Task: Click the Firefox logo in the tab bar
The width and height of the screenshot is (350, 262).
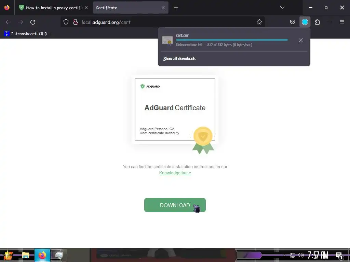Action: coord(7,8)
